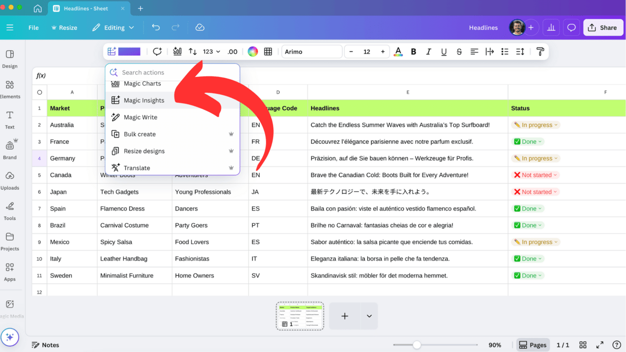The image size is (626, 352).
Task: Apply strikethrough formatting
Action: (x=459, y=52)
